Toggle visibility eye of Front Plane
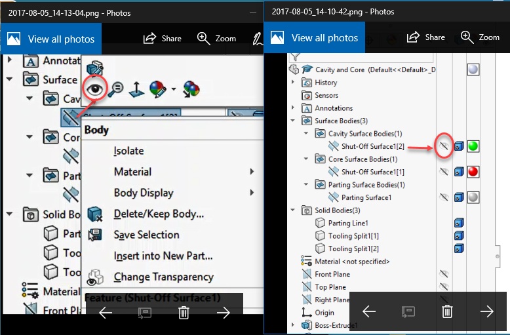510x335 pixels. point(444,274)
